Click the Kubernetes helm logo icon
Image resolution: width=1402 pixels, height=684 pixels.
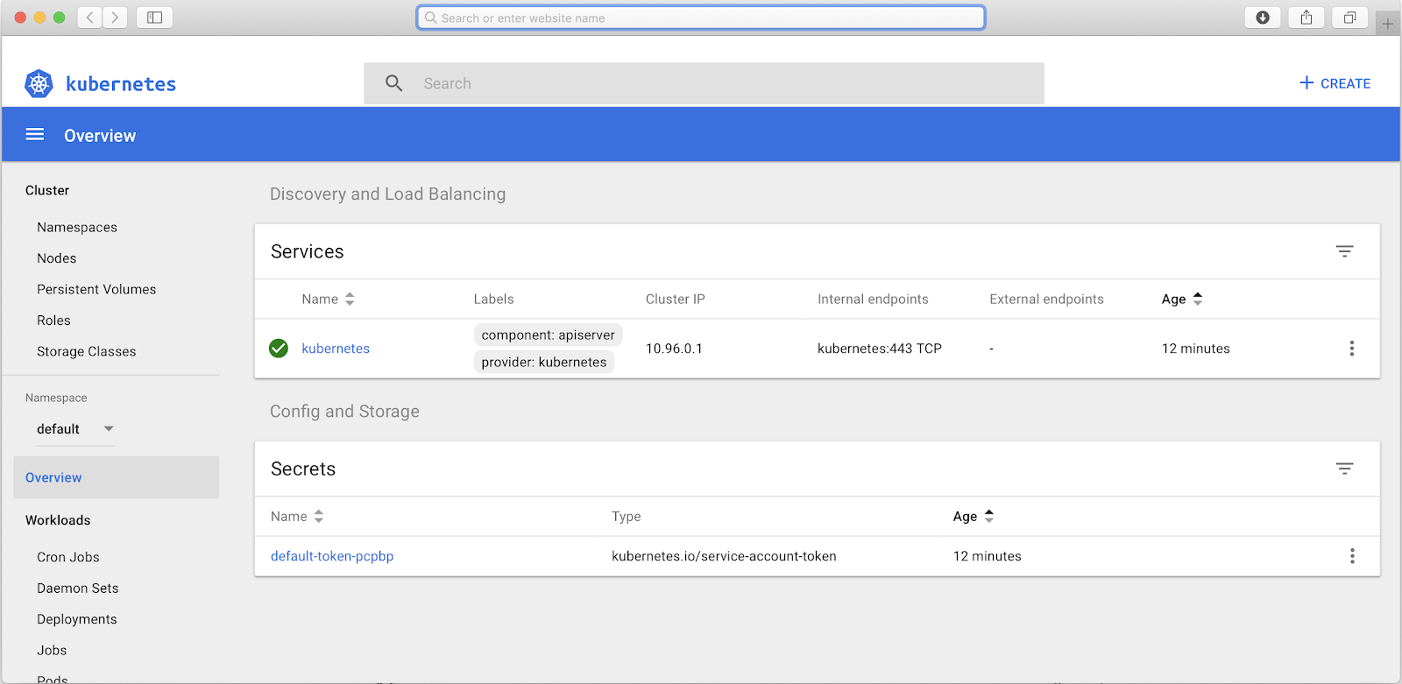pos(39,83)
